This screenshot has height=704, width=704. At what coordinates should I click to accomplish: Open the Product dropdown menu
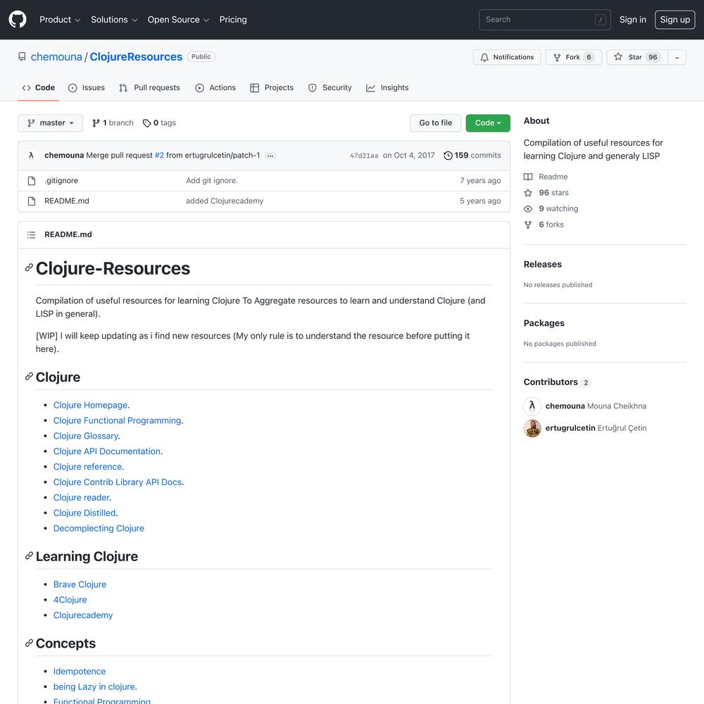point(60,20)
